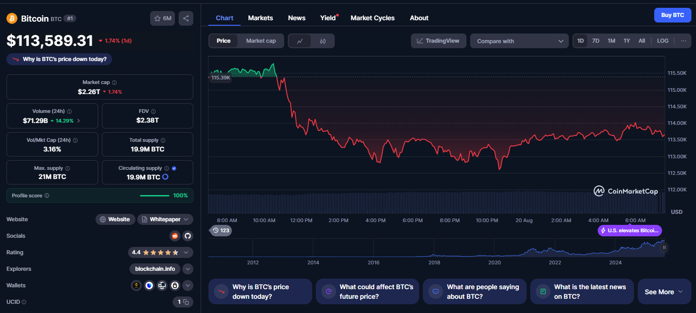The width and height of the screenshot is (696, 313).
Task: Open the TradingView chart button
Action: 438,41
